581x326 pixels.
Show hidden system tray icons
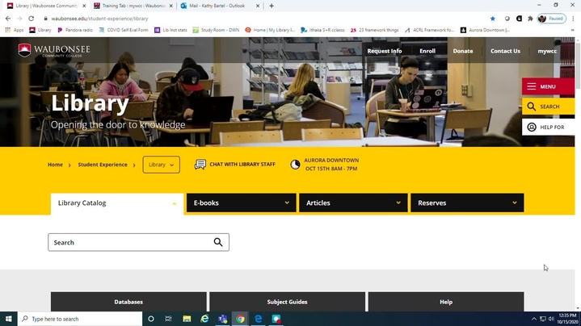point(534,319)
